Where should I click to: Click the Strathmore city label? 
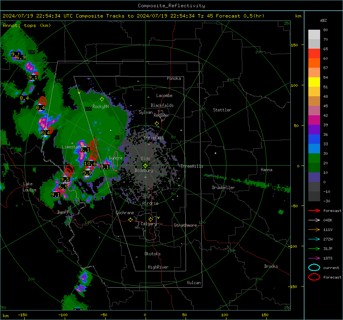click(x=185, y=225)
